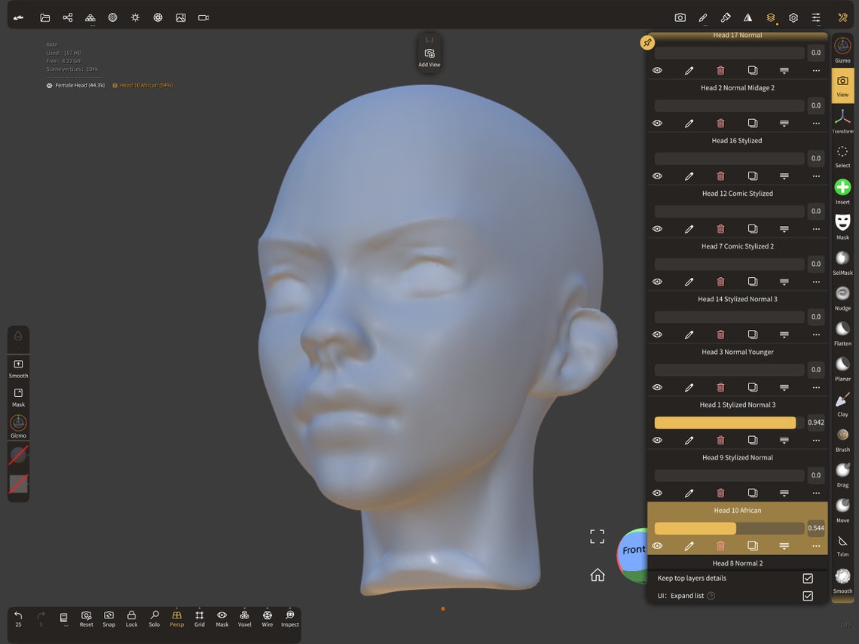Delete the Head 16 Stylized layer

[x=720, y=175]
